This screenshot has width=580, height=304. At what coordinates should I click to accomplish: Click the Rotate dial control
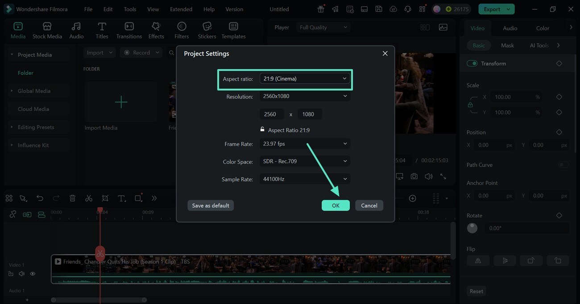pyautogui.click(x=472, y=228)
